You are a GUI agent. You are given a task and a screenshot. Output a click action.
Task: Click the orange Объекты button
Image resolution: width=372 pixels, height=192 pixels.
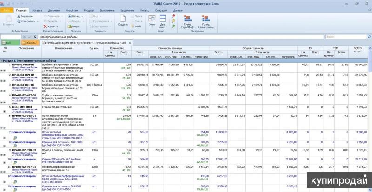(x=30, y=43)
